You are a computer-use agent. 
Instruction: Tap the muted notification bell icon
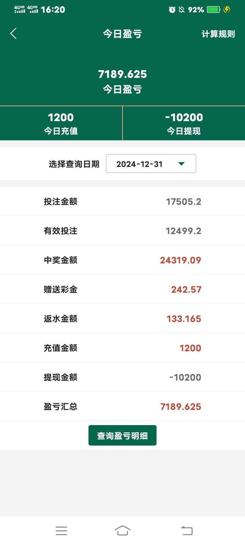pyautogui.click(x=182, y=10)
